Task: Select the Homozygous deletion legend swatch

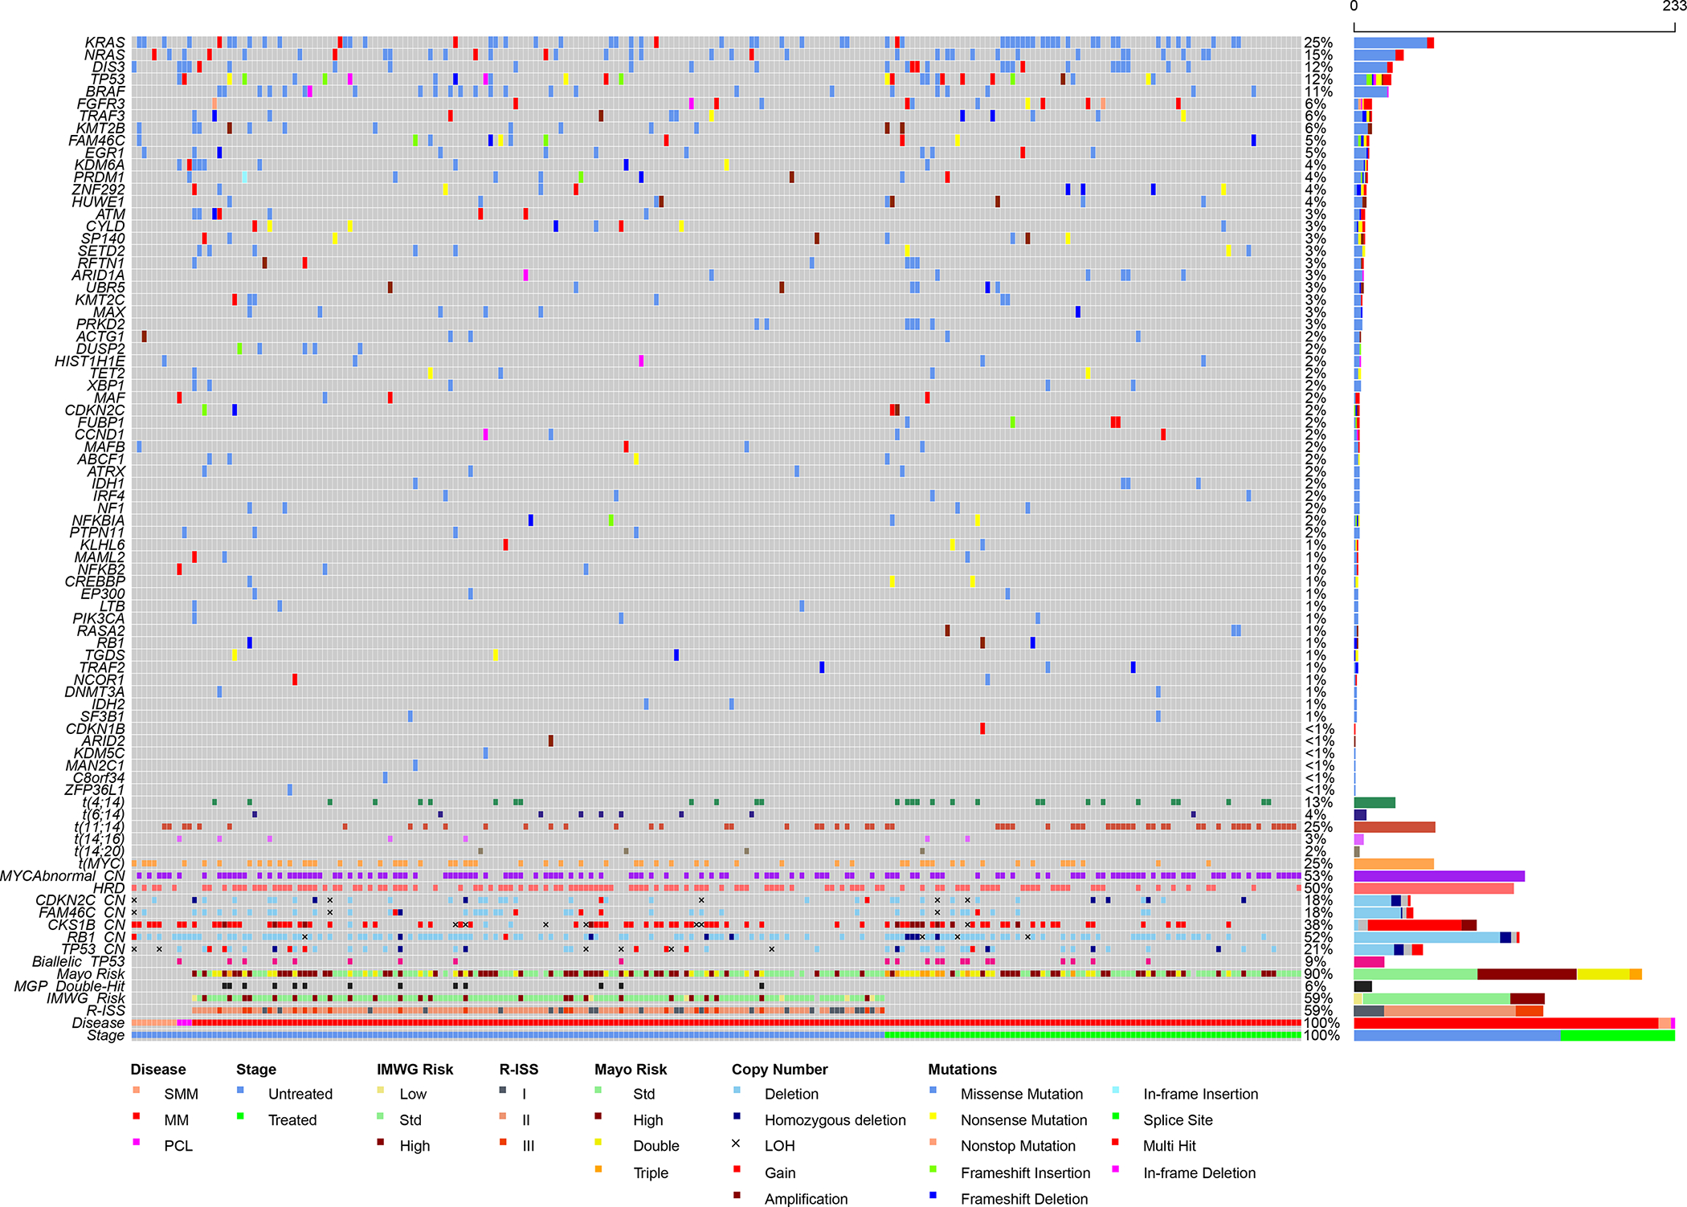Action: [737, 1116]
